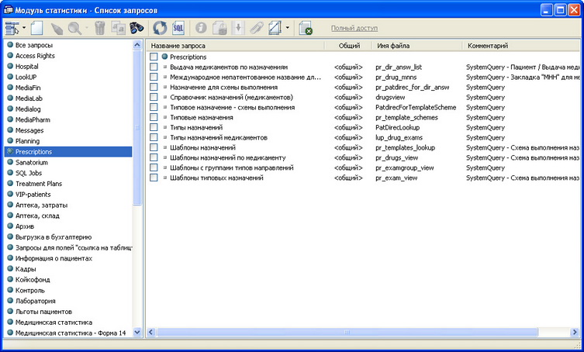This screenshot has width=584, height=352.
Task: Click folder list scroll down arrow
Action: pos(137,332)
